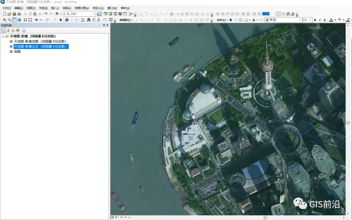Click the Save document icon
This screenshot has height=220, width=352.
click(14, 14)
